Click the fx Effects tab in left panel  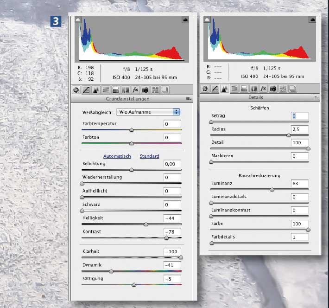coord(136,90)
